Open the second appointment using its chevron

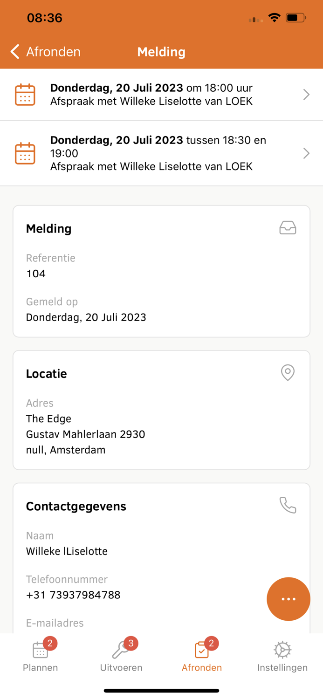[306, 153]
